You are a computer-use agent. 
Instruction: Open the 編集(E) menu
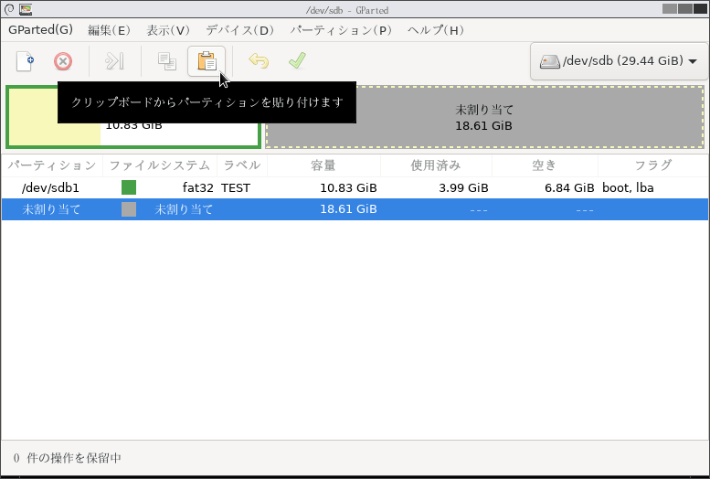109,30
